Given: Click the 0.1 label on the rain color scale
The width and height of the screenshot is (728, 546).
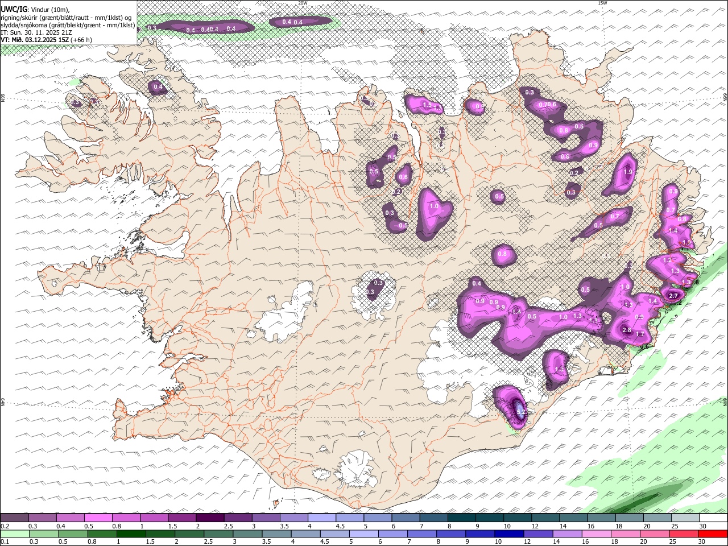Looking at the screenshot, I should (x=5, y=541).
